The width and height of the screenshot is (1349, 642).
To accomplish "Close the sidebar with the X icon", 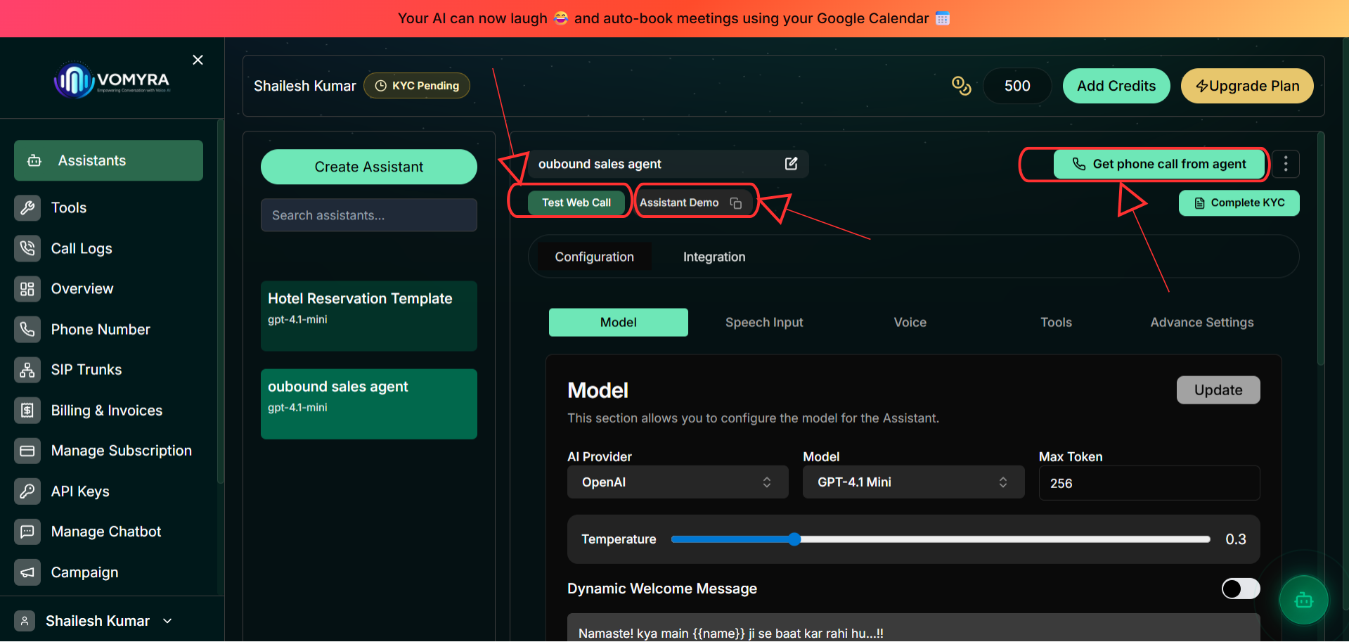I will pos(198,60).
